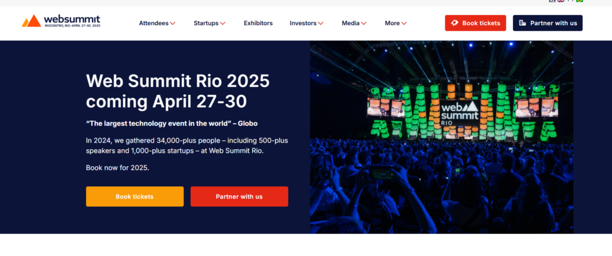Click the Web Summit logo
Screen dimensions: 612x256
tap(61, 22)
